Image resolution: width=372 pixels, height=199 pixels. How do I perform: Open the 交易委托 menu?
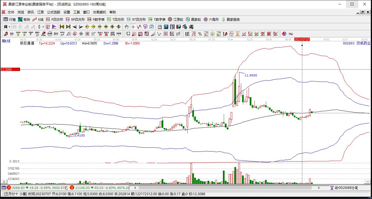(x=100, y=12)
